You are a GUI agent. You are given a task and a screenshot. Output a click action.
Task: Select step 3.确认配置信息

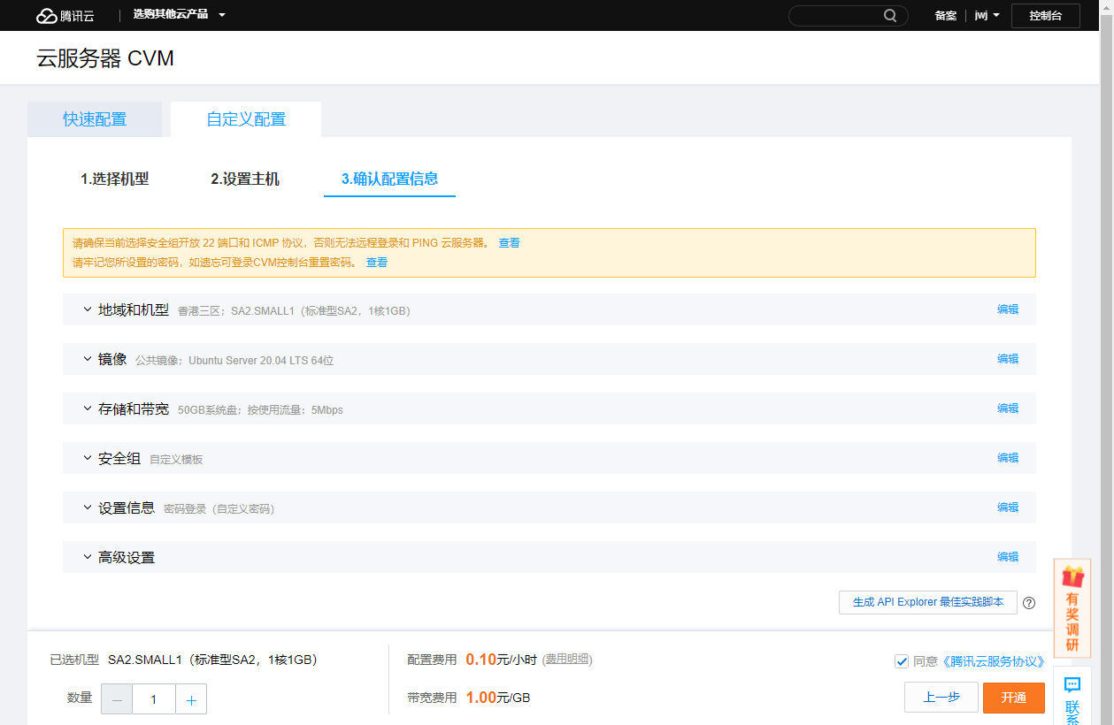390,179
